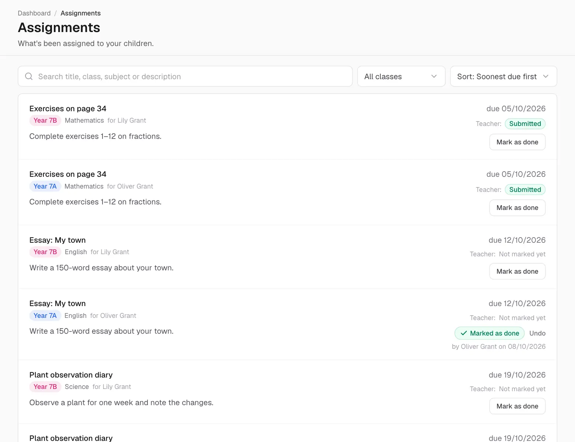Viewport: 575px width, 442px height.
Task: Click Submitted badge for Lily Grant's Mathematics
Action: 525,124
